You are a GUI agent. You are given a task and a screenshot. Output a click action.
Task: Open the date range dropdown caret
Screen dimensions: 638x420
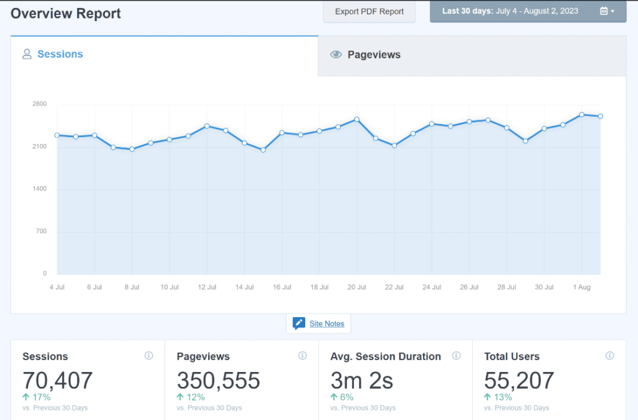[x=612, y=11]
